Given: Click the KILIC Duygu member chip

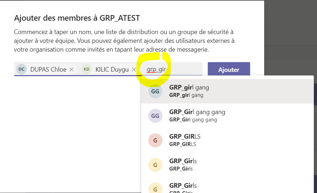Looking at the screenshot, I should click(x=110, y=69).
